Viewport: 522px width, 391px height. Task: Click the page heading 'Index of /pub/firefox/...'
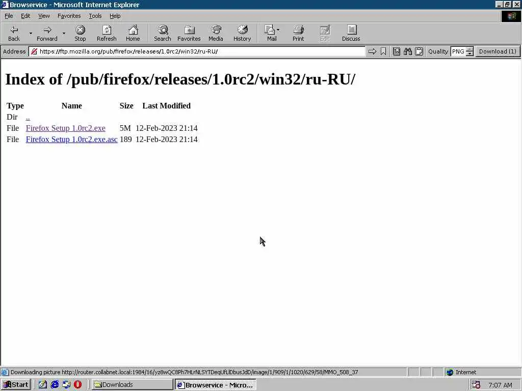coord(180,79)
